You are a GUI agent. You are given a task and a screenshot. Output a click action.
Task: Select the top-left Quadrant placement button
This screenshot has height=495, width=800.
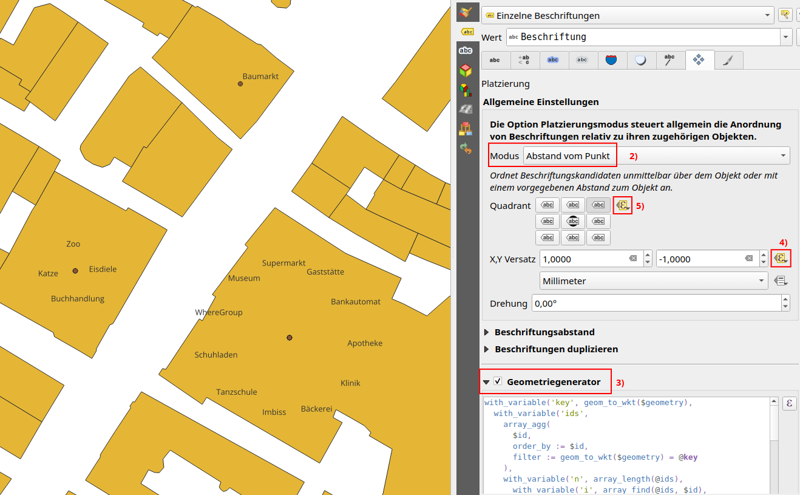coord(547,205)
